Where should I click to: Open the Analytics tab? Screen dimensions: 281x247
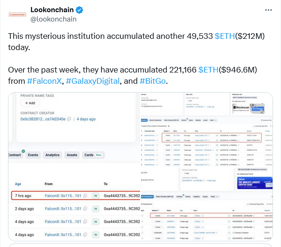tap(52, 155)
